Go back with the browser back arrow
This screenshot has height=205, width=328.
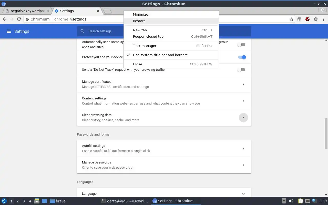5,19
